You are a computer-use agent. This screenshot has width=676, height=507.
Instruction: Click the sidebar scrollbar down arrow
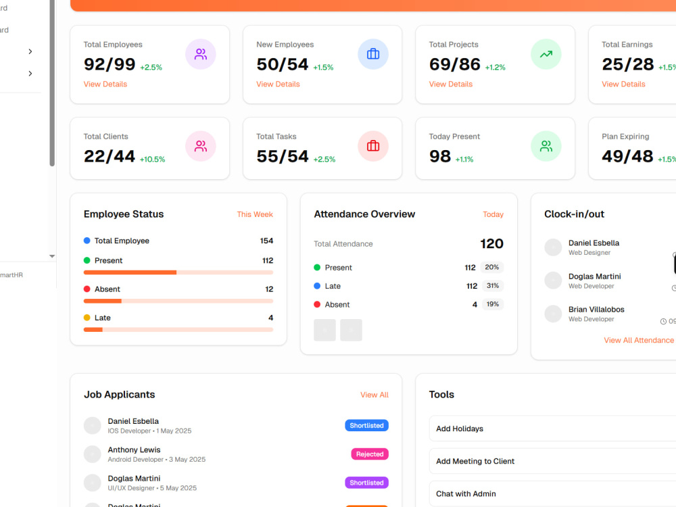point(52,256)
